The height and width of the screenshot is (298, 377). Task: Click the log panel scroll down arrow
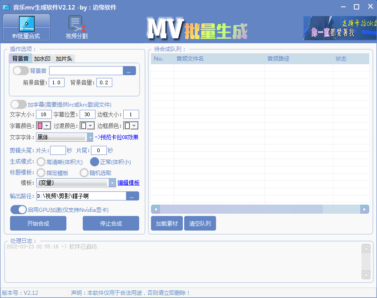(x=366, y=275)
